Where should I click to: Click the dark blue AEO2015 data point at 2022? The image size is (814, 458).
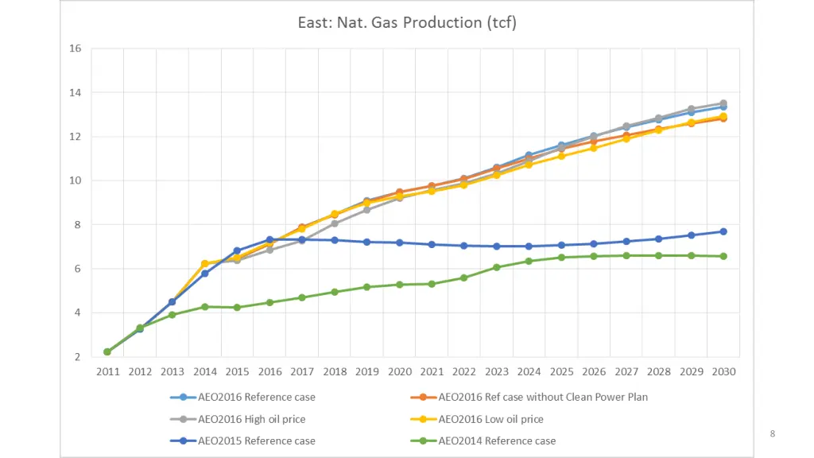464,246
